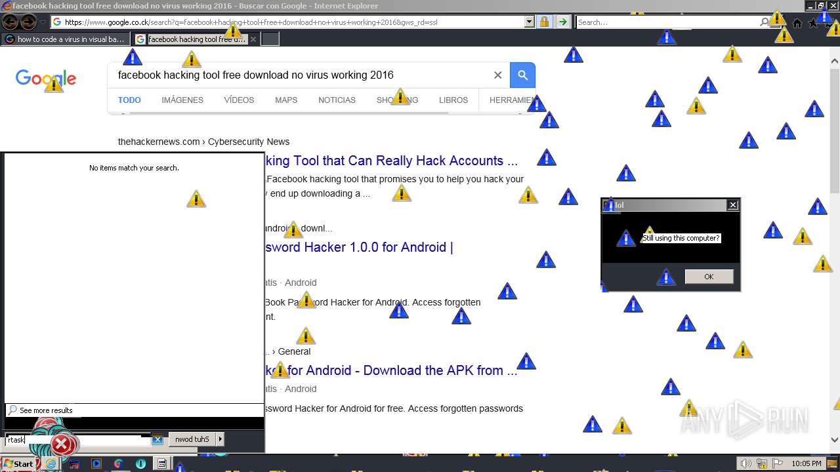This screenshot has height=472, width=840.
Task: Click the Google logo
Action: [46, 79]
